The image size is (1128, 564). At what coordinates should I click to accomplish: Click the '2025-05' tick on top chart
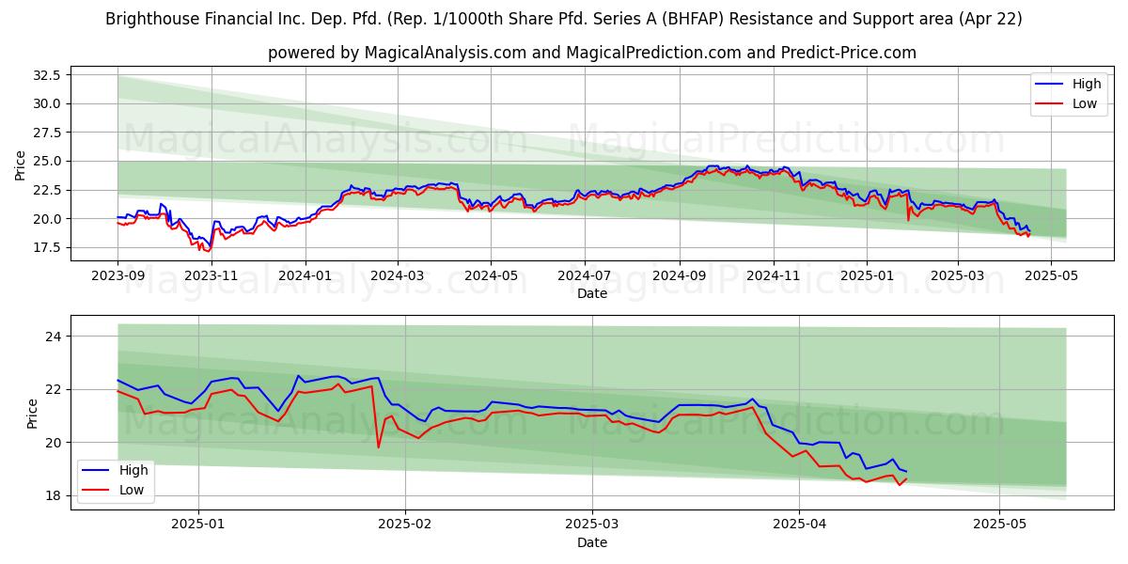click(1051, 275)
